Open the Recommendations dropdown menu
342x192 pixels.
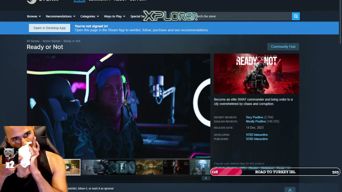pyautogui.click(x=61, y=16)
